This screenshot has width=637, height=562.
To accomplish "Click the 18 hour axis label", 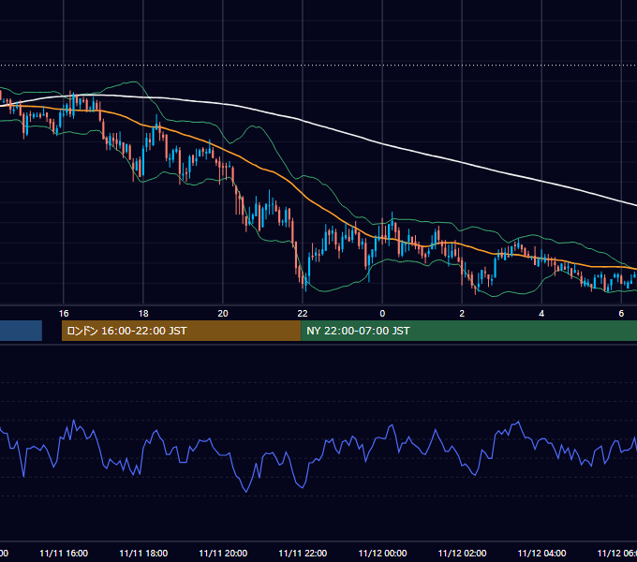I will tap(143, 314).
